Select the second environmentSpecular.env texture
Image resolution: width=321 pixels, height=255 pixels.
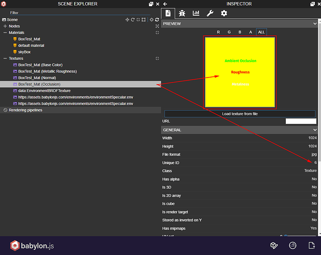coord(76,104)
